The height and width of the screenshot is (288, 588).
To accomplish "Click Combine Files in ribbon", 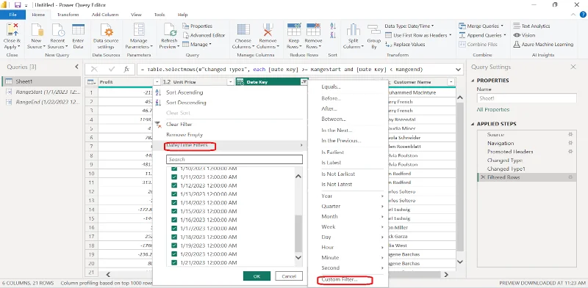I will coord(478,44).
